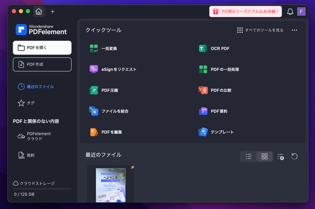315x209 pixels.
Task: Click the PDF圧縮 tool icon
Action: coord(94,90)
